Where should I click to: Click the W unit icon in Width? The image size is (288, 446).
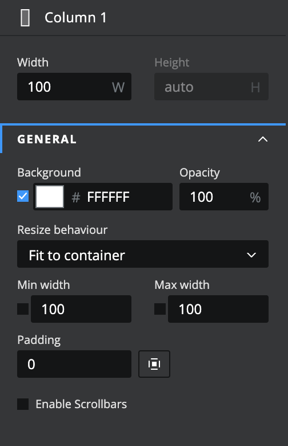[x=118, y=87]
